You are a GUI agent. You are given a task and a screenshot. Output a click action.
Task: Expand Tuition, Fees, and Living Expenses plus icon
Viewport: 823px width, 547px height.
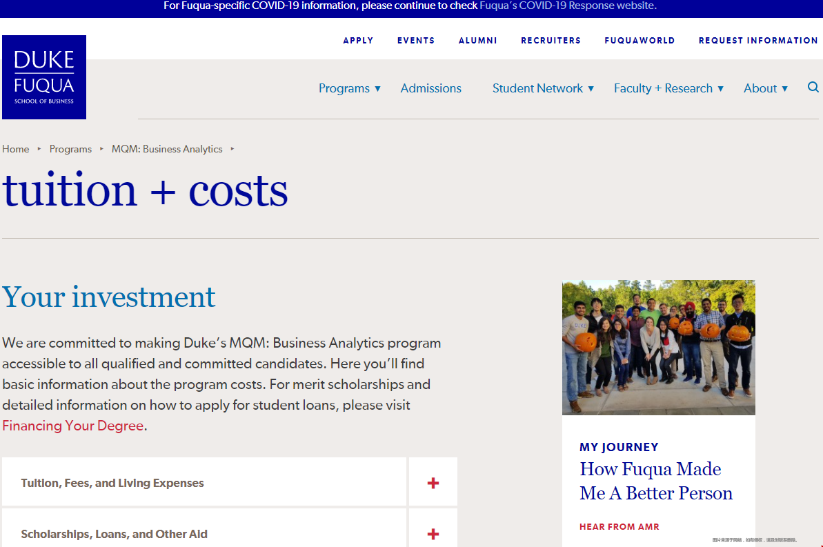(433, 483)
